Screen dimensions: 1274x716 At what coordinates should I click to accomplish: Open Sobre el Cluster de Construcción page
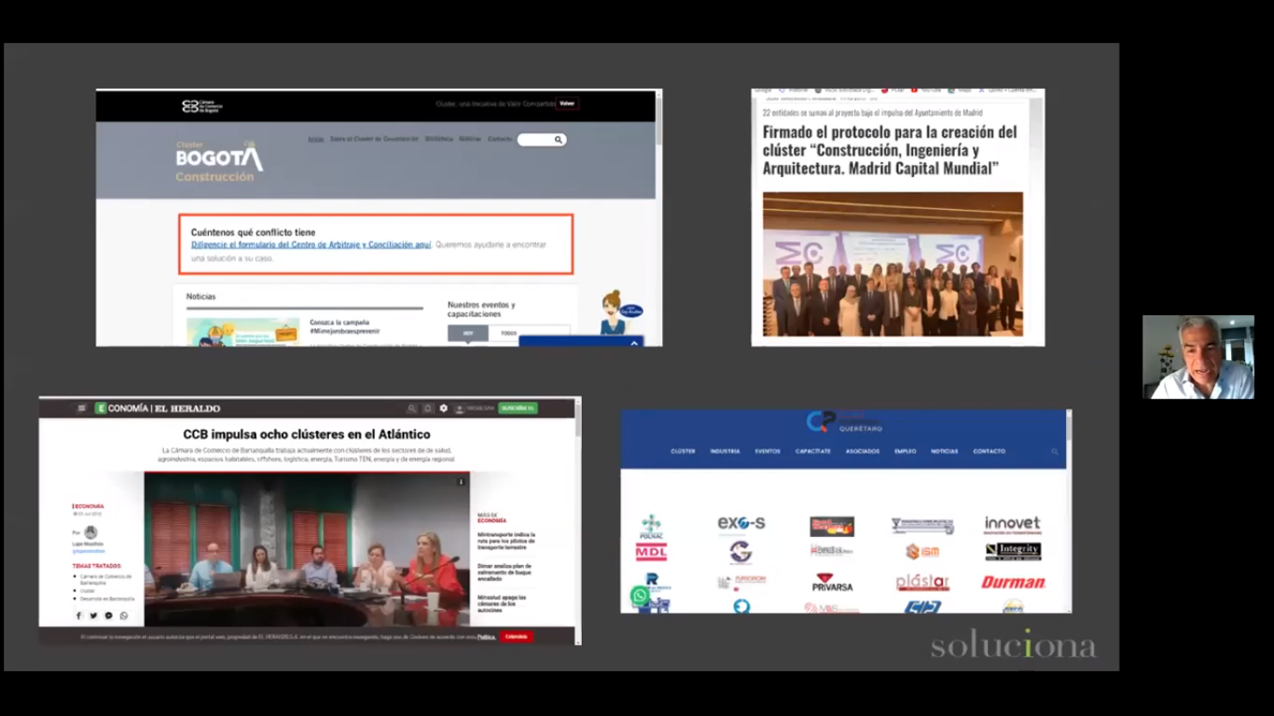click(374, 139)
